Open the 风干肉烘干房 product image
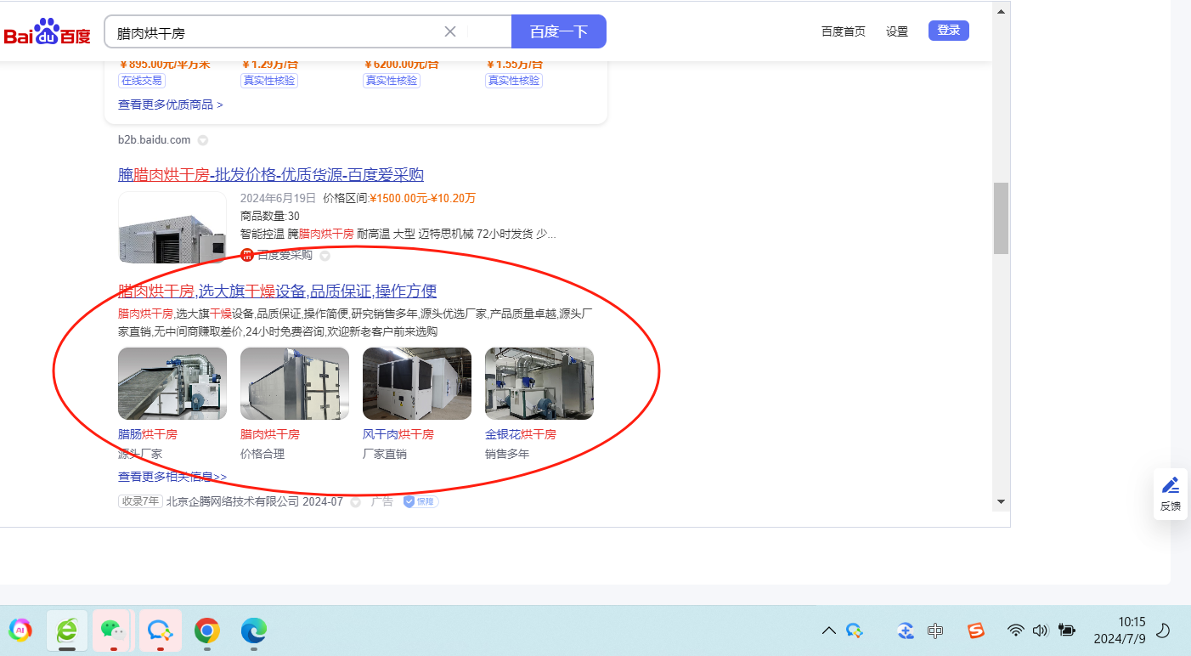Screen dimensions: 1191x656 click(417, 383)
